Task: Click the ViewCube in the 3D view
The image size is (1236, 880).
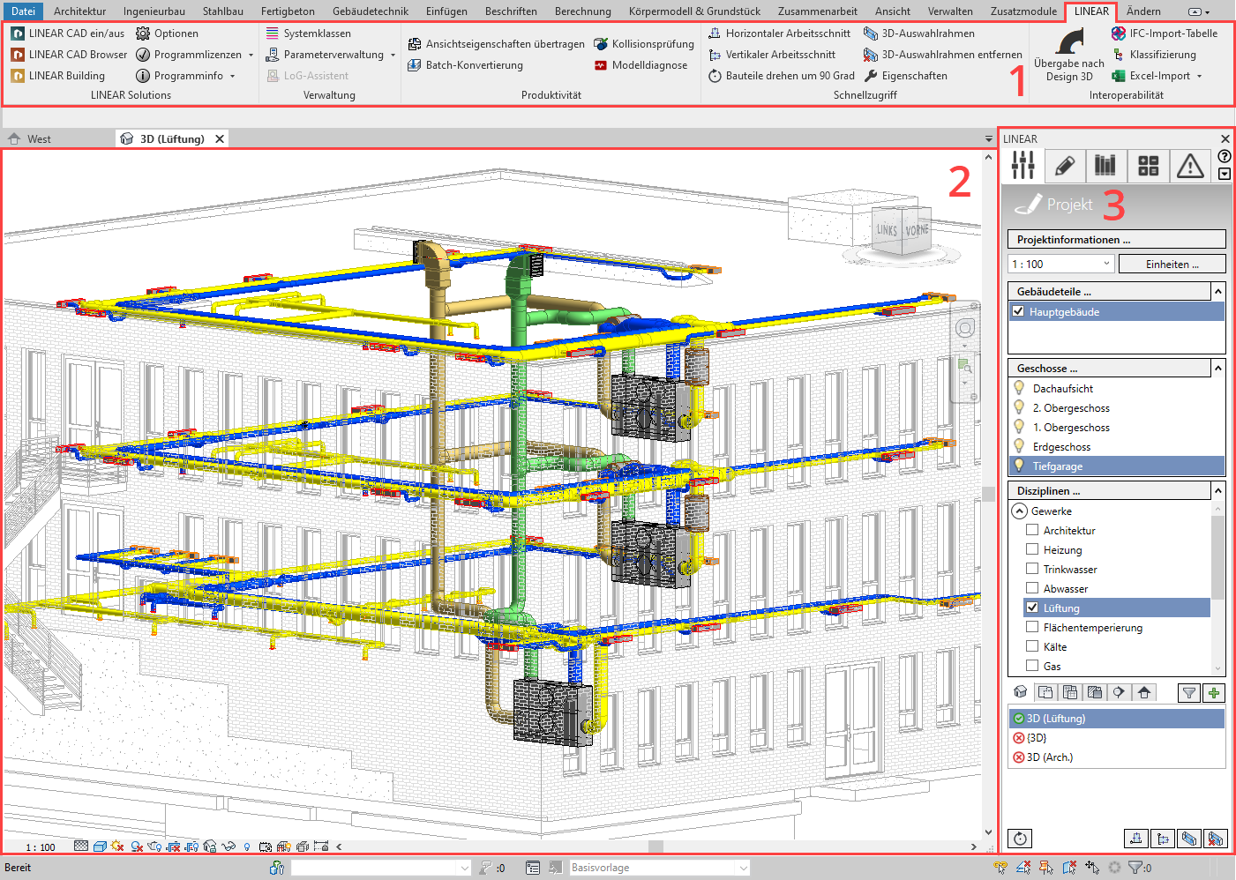Action: point(902,231)
